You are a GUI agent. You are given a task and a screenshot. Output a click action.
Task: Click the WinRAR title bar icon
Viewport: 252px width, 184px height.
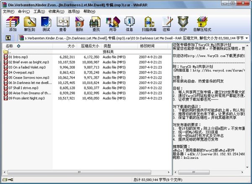pyautogui.click(x=4, y=5)
